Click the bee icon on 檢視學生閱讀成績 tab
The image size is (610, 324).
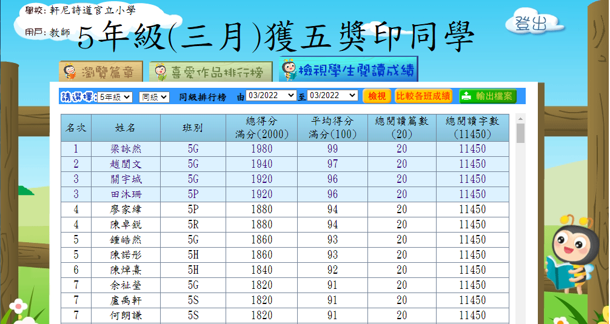289,70
